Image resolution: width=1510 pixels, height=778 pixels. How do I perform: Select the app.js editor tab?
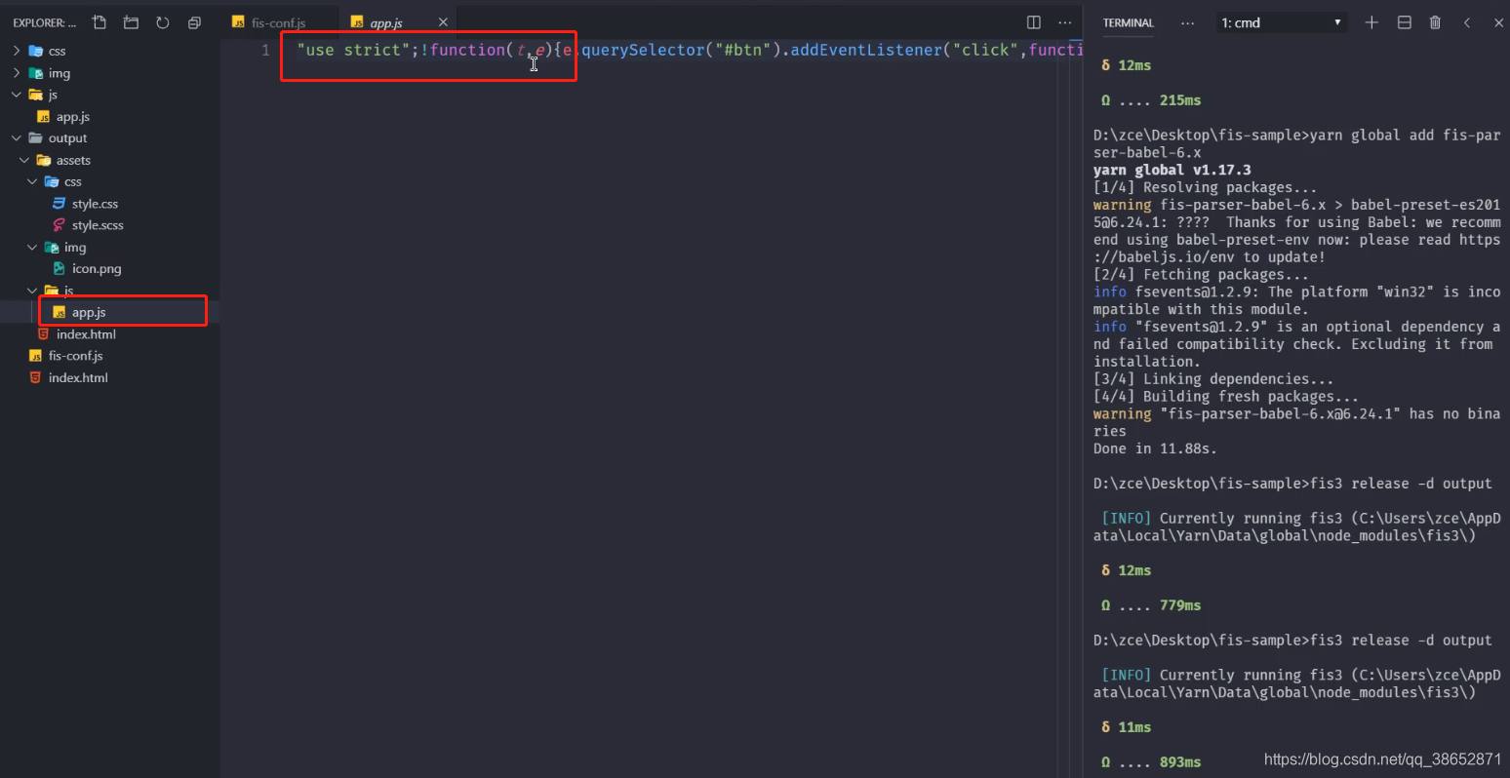[386, 22]
